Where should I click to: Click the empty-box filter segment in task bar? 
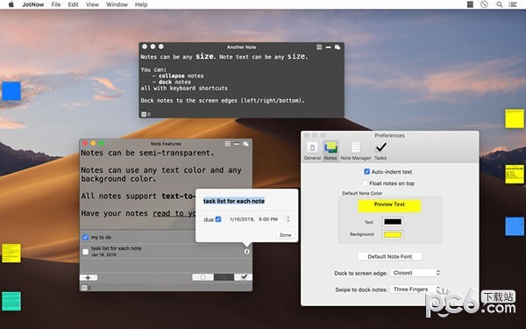203,277
